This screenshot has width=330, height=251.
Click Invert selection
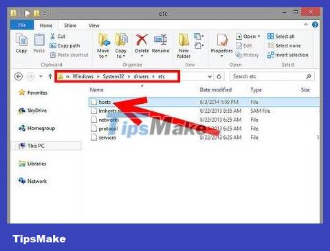coord(288,55)
